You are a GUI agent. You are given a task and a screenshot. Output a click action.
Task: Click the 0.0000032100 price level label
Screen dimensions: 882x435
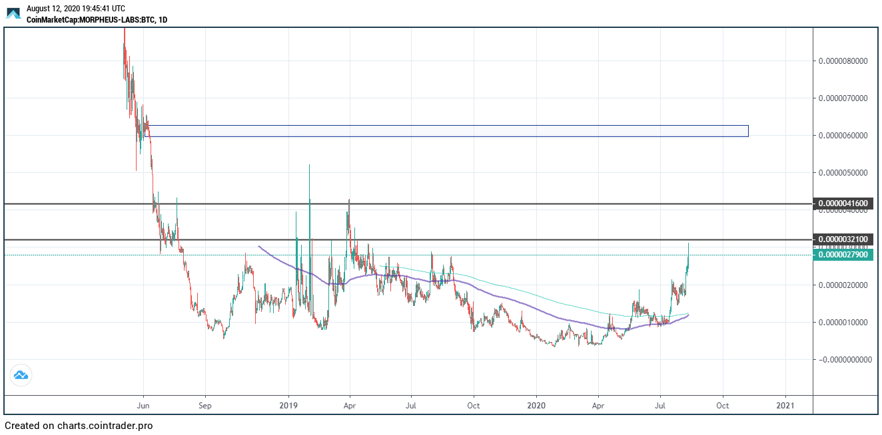point(842,239)
